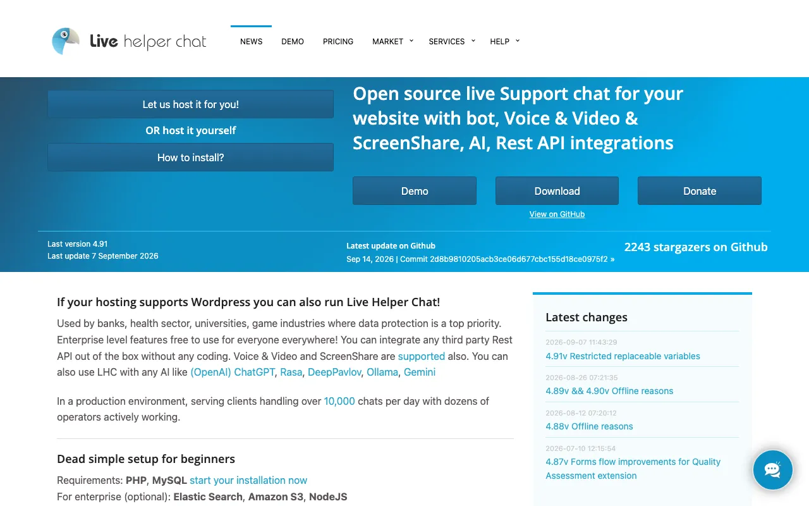Open the DeepPavlov link
The image size is (809, 506).
[x=334, y=372]
